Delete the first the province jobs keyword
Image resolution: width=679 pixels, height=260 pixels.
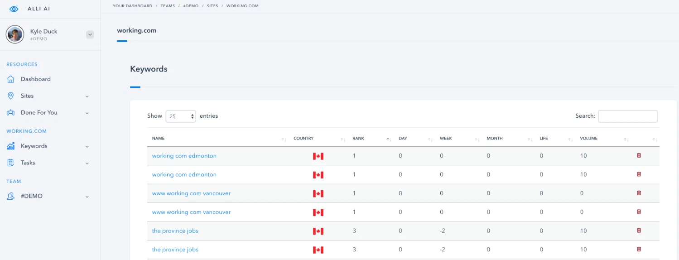(639, 231)
